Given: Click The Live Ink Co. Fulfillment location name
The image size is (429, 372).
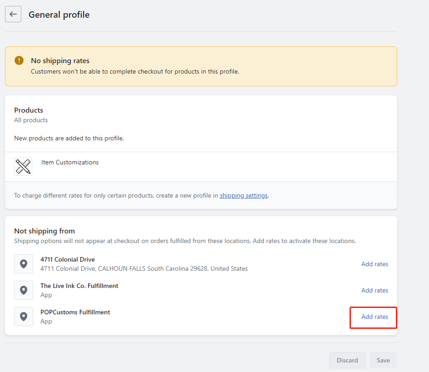Looking at the screenshot, I should [79, 286].
